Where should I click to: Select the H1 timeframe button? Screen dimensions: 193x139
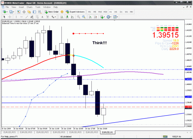(x=111, y=12)
